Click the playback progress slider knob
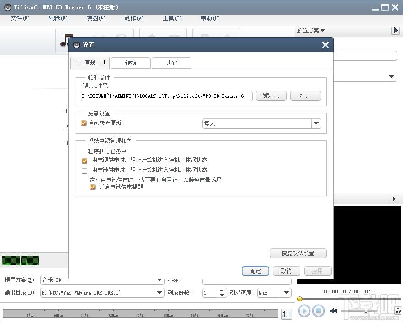The image size is (403, 322). [300, 299]
